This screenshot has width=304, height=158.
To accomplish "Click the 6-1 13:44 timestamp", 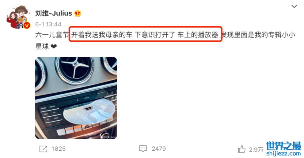I will (x=48, y=24).
